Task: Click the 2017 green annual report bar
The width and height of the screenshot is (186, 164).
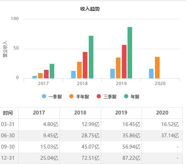Action: [x=52, y=71]
